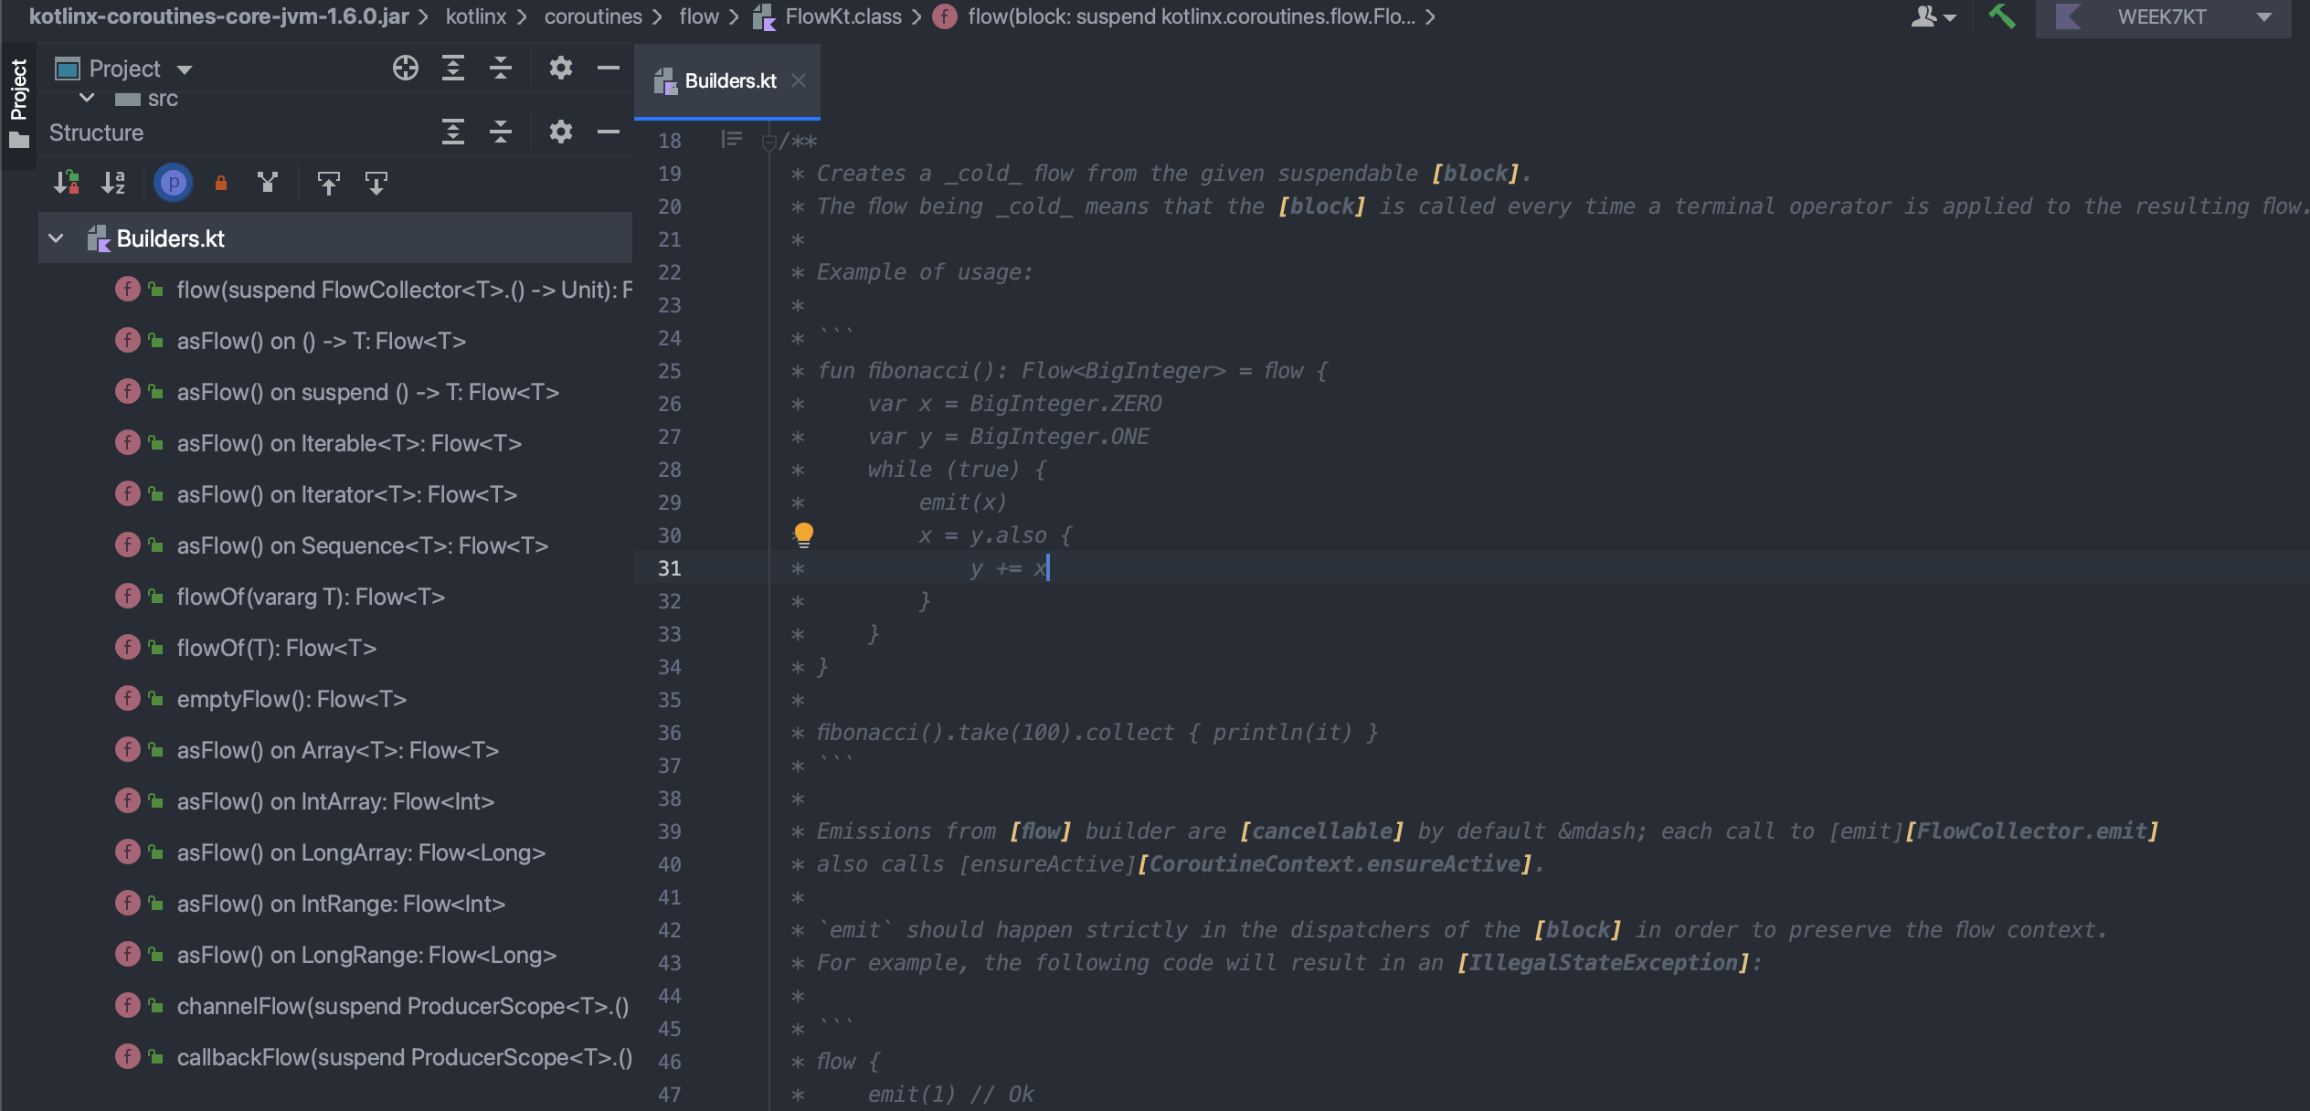Collapse the Builders.kt structure node
The height and width of the screenshot is (1111, 2310).
(x=57, y=238)
